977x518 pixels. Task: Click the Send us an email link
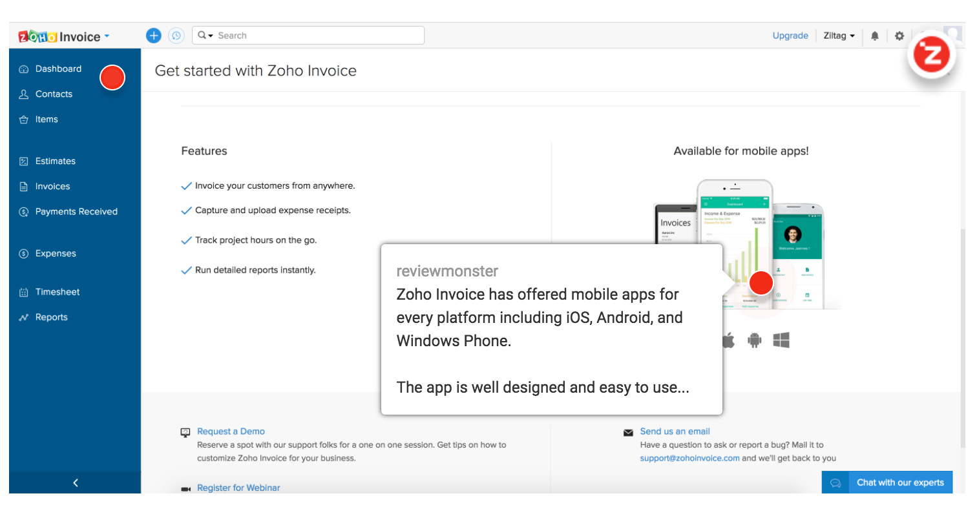click(x=675, y=431)
